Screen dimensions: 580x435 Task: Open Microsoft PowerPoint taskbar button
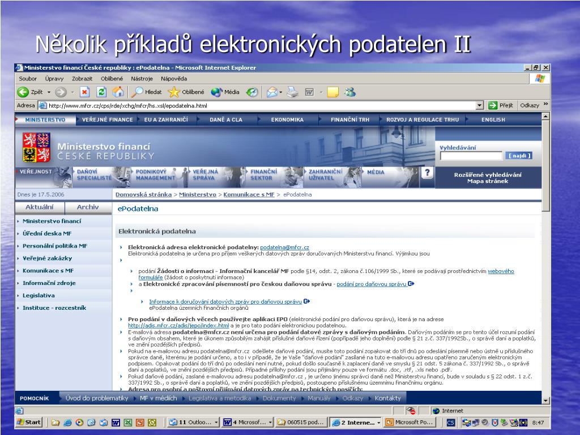click(410, 423)
